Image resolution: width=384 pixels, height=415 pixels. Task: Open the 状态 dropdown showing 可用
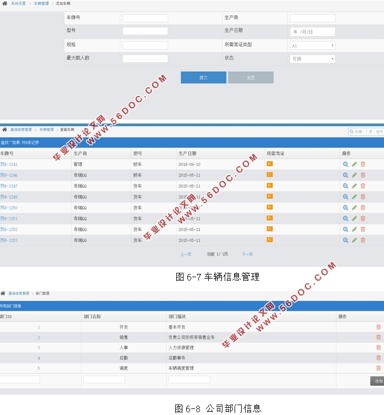pyautogui.click(x=313, y=59)
